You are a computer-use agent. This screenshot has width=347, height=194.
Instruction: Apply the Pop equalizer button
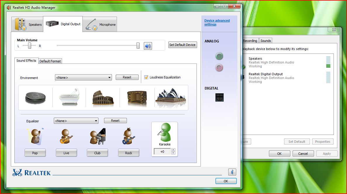click(x=35, y=153)
